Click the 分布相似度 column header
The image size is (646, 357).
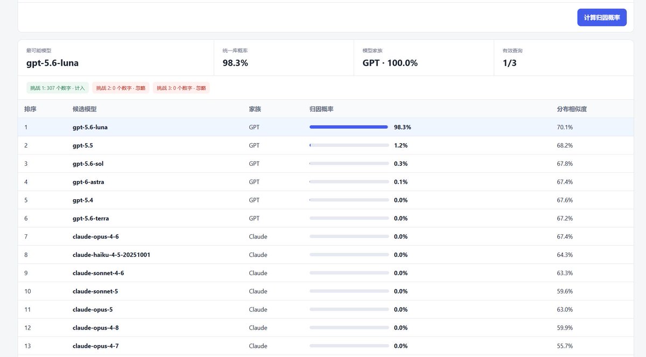572,109
